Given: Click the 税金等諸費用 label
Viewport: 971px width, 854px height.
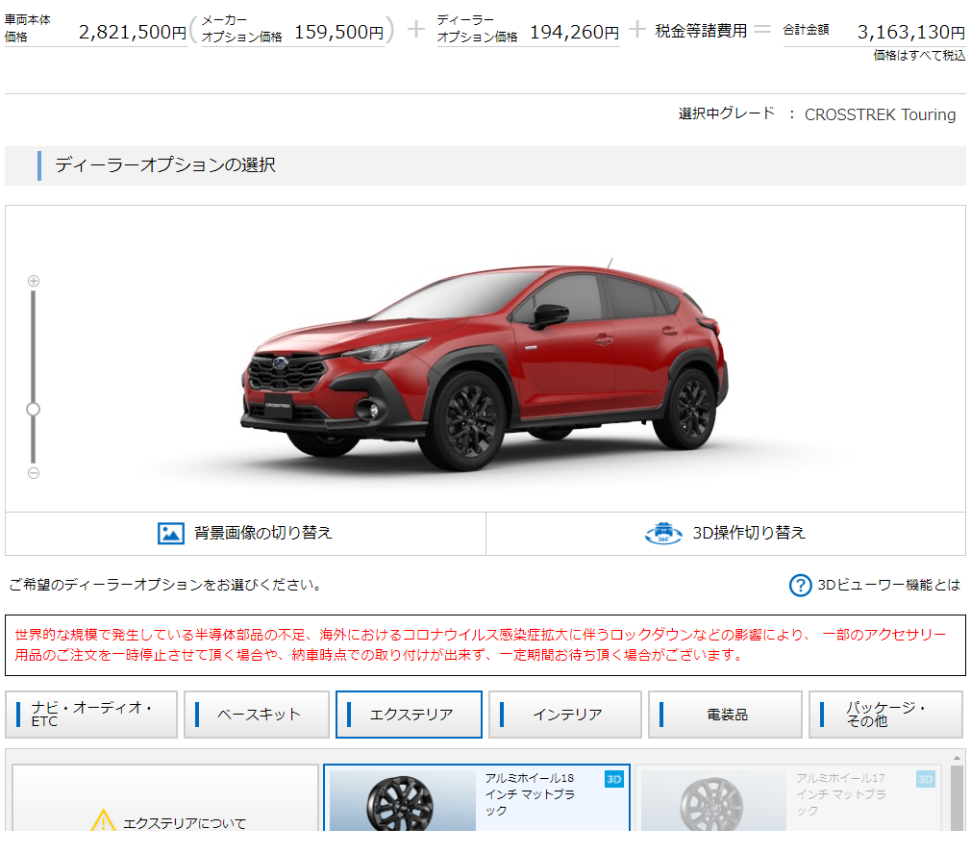Looking at the screenshot, I should (x=701, y=31).
